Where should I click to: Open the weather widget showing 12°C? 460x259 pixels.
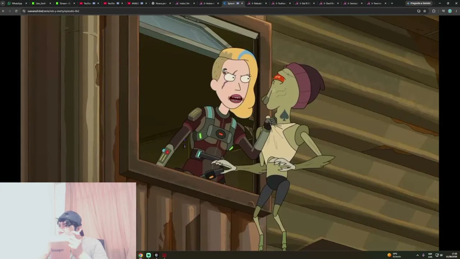pyautogui.click(x=394, y=255)
